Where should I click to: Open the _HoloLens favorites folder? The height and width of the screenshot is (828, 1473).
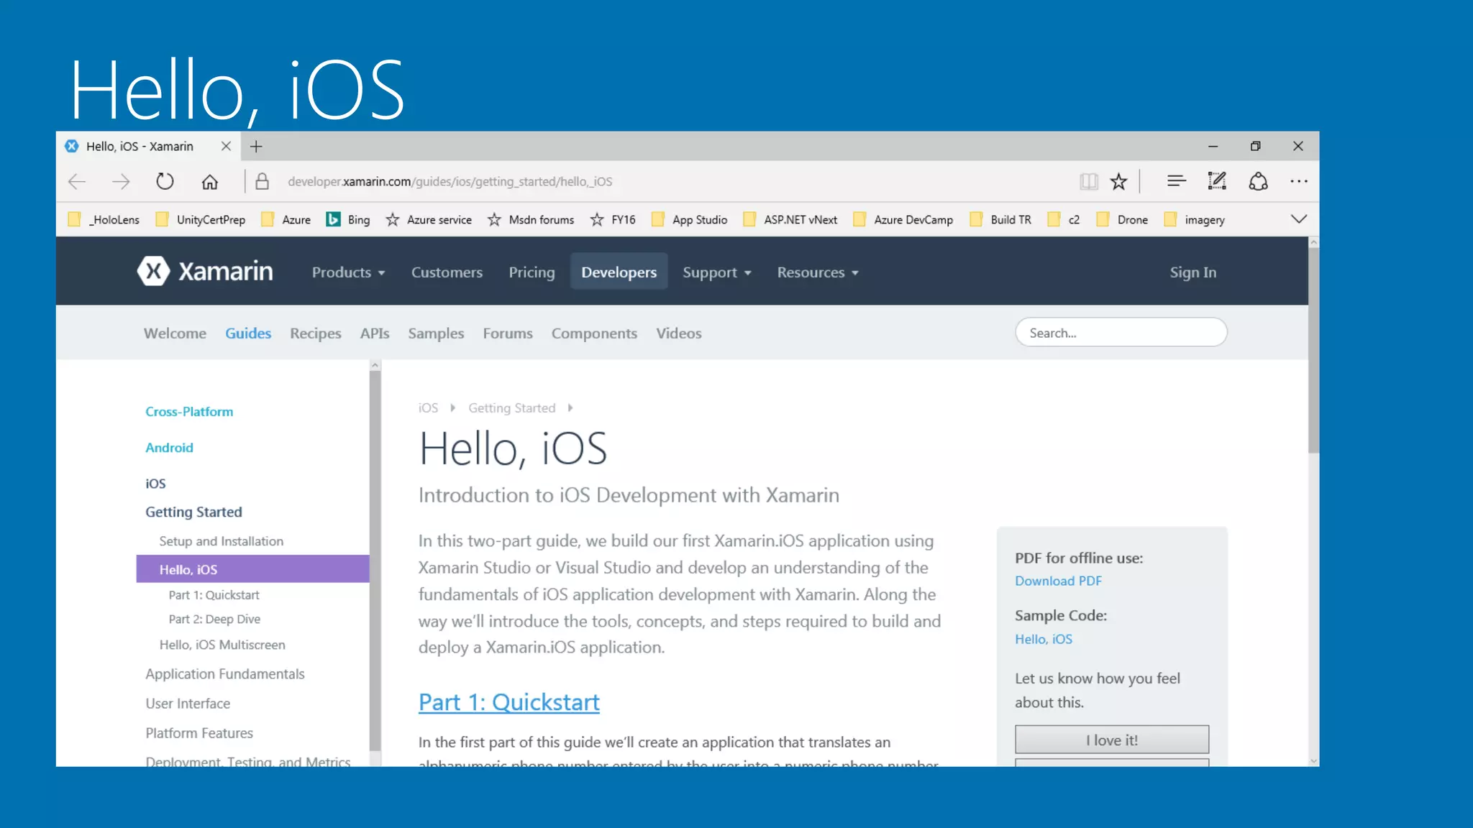click(104, 220)
